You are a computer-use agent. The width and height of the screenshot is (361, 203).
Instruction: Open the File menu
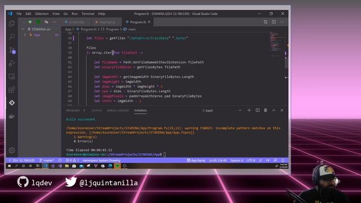coord(19,14)
